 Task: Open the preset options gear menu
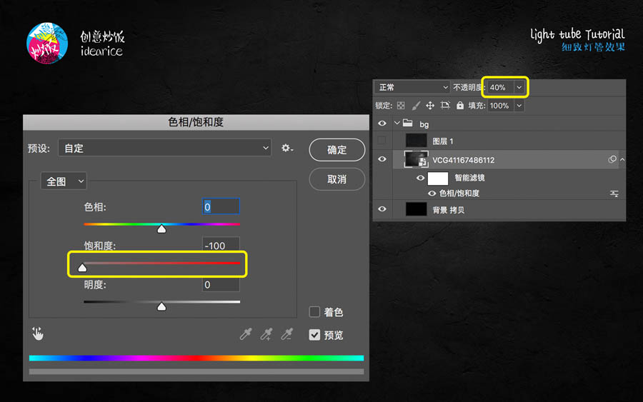tap(287, 149)
